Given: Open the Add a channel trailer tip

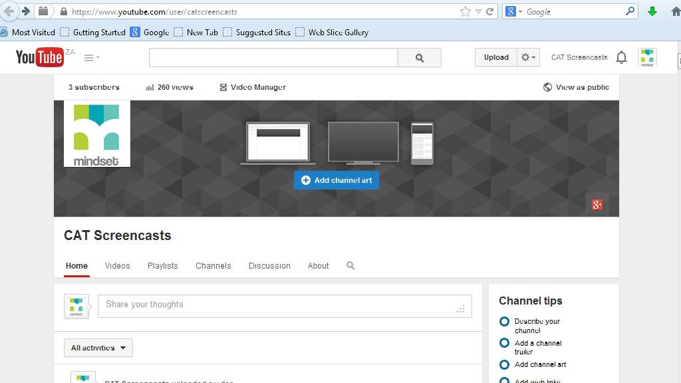Looking at the screenshot, I should (x=537, y=347).
